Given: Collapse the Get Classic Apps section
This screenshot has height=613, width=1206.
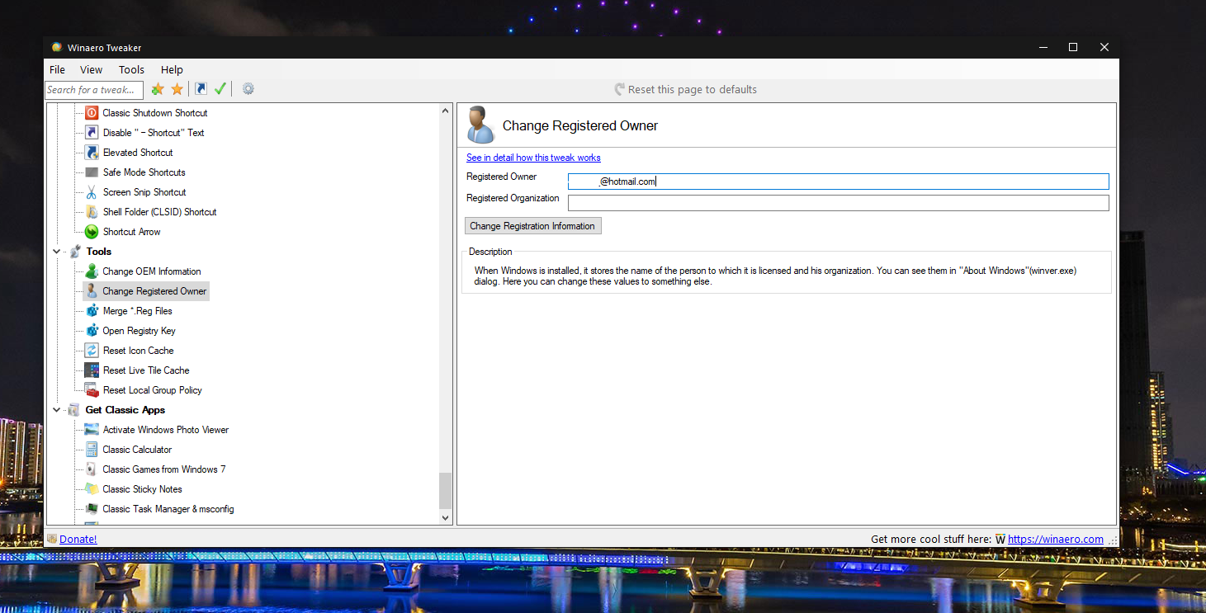Looking at the screenshot, I should tap(56, 409).
